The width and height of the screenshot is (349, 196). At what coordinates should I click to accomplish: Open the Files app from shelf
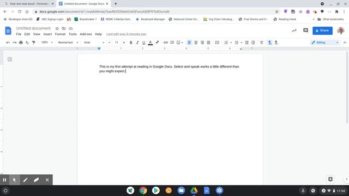(x=181, y=191)
